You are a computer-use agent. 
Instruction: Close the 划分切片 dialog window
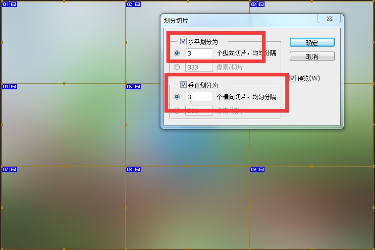(329, 19)
